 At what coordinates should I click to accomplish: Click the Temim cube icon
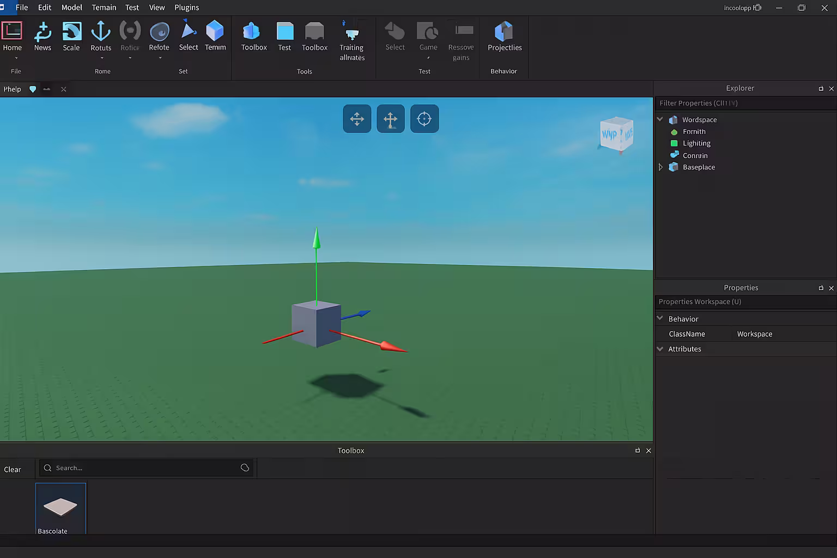(215, 31)
